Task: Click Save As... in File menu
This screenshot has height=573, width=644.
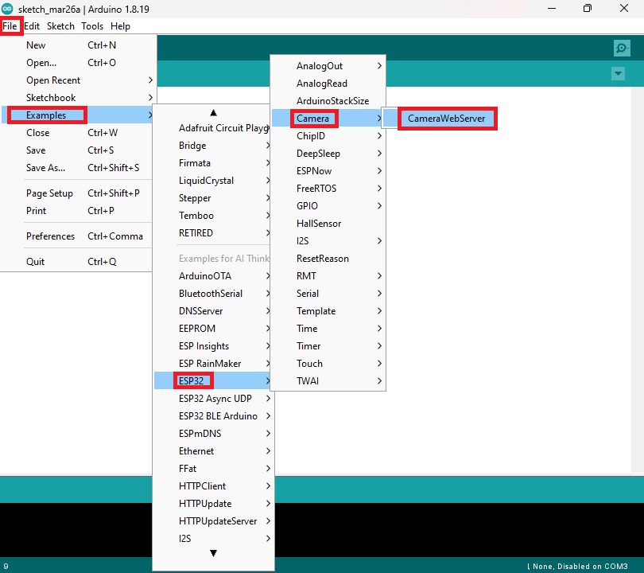Action: 78,168
